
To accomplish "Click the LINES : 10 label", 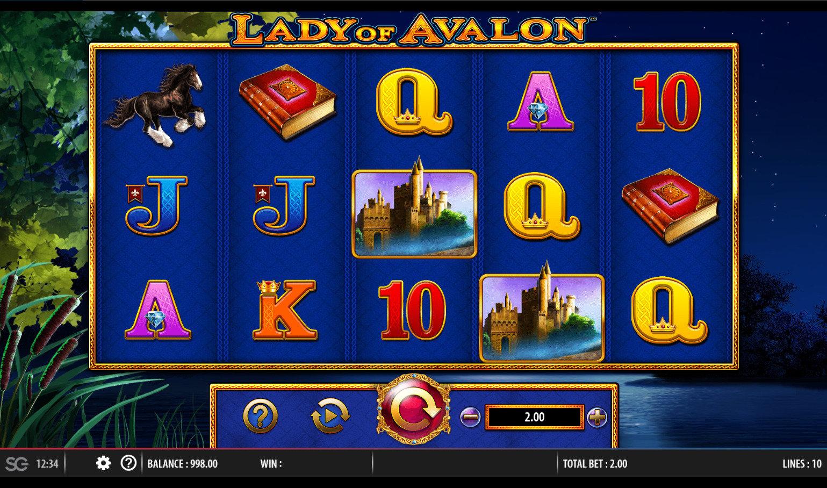I will click(x=802, y=464).
